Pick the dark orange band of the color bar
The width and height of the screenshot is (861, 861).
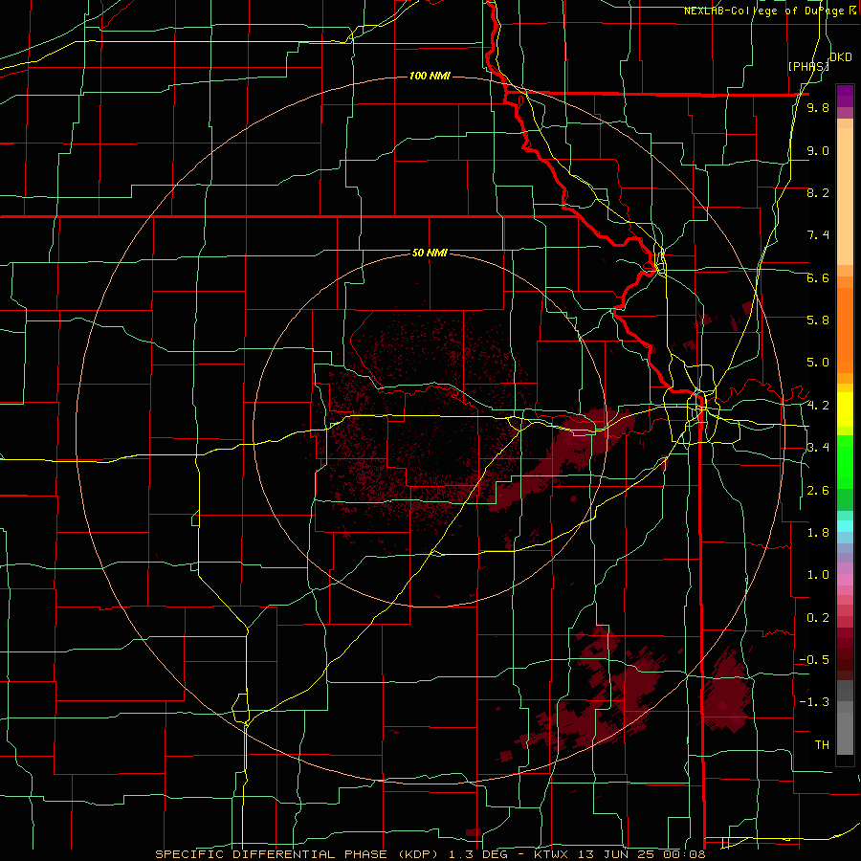pos(845,330)
